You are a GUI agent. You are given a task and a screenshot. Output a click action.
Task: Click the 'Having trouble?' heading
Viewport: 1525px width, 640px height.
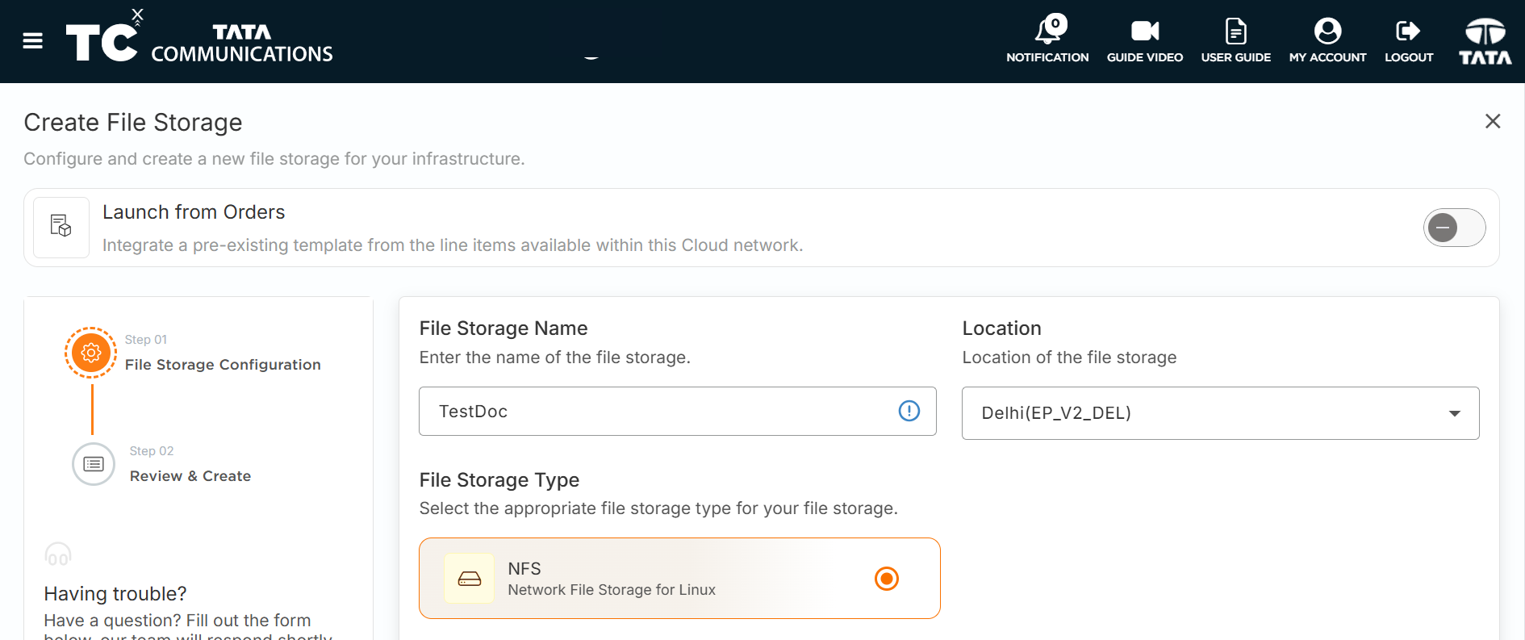[x=115, y=594]
